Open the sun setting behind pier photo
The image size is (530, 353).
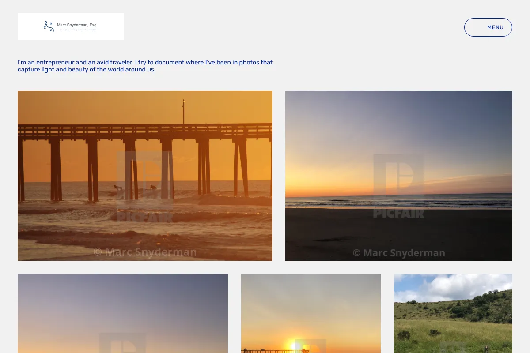tap(311, 313)
